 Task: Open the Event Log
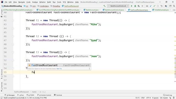tap(167, 95)
